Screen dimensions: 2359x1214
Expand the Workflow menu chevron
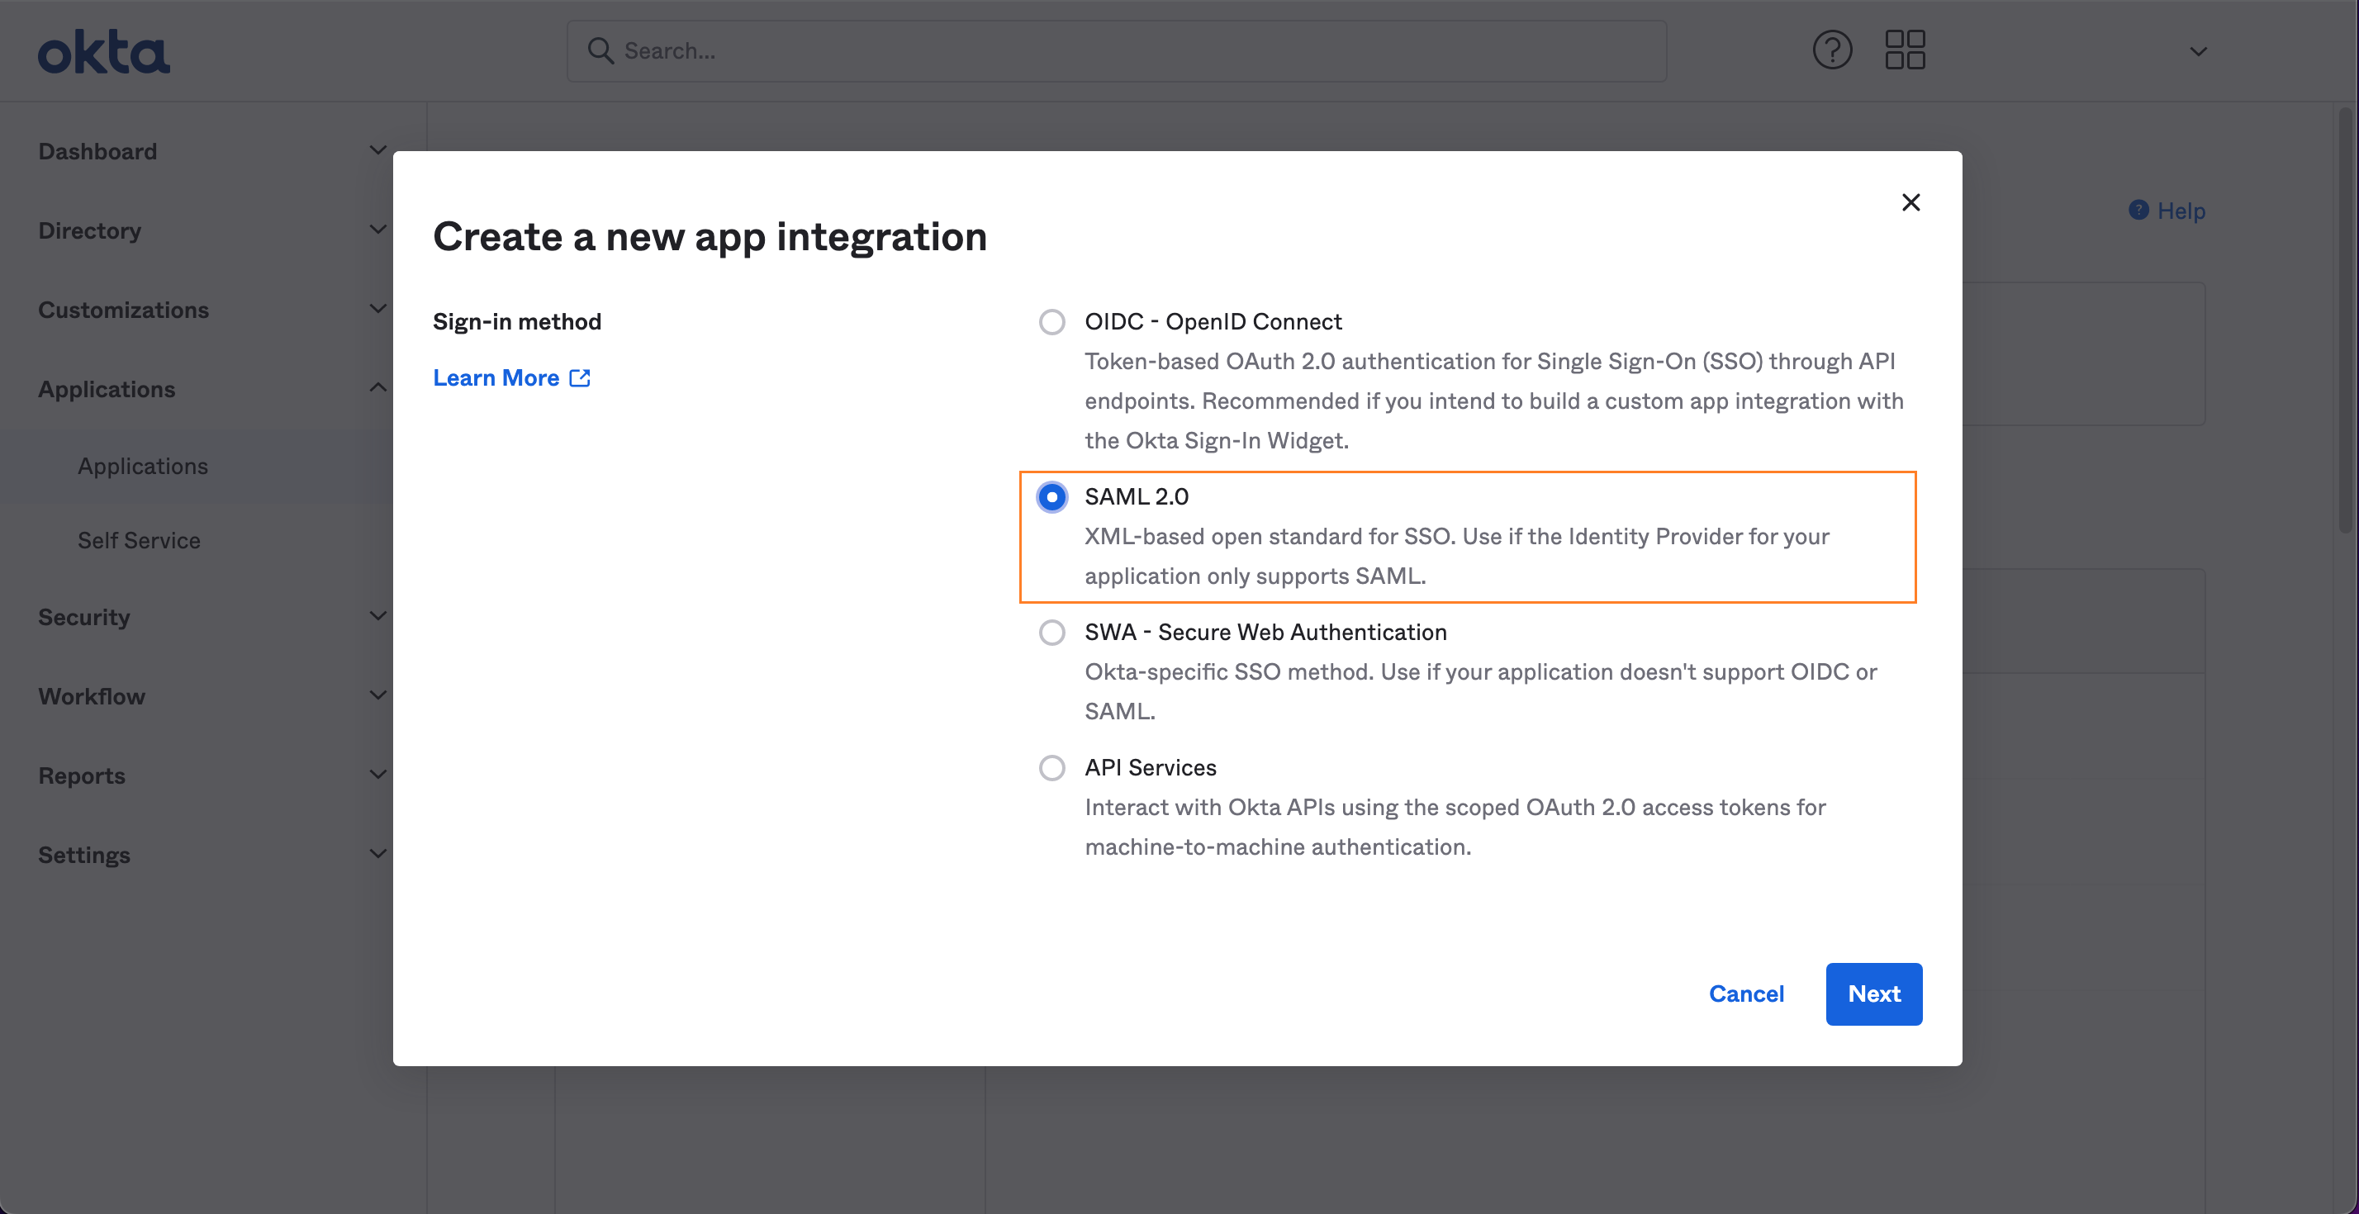click(x=377, y=696)
